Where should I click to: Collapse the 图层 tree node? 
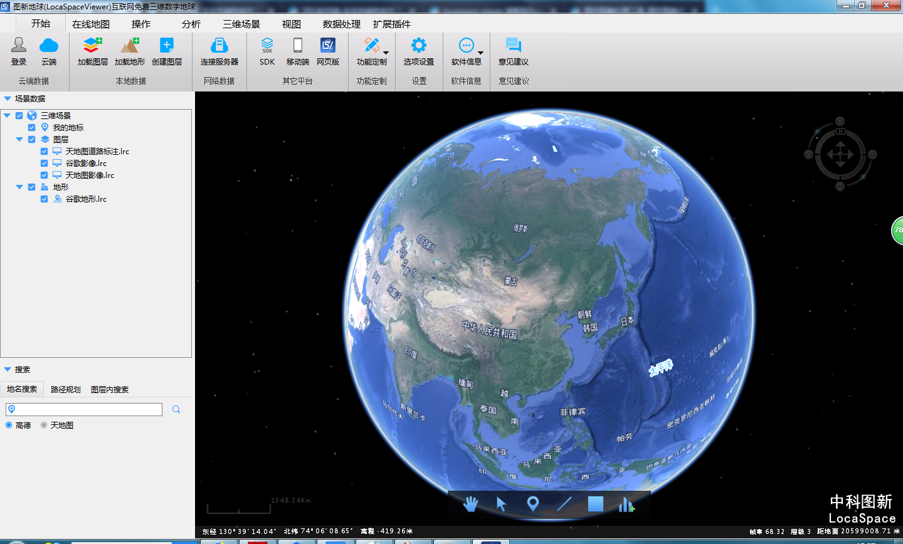(19, 139)
